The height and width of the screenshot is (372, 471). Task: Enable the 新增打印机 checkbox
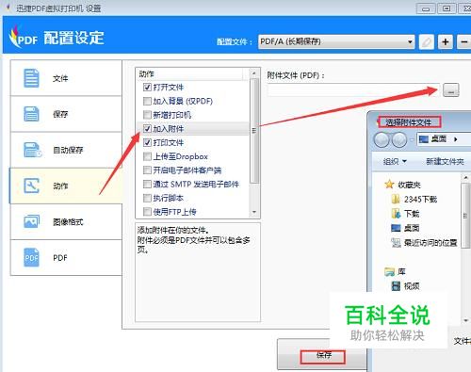coord(147,115)
